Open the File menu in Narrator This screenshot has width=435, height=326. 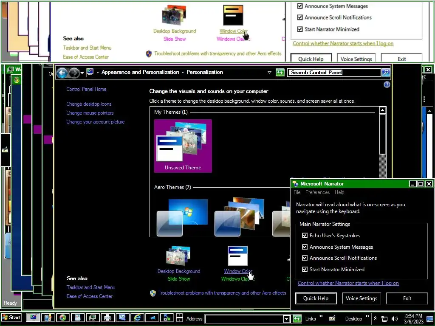click(x=297, y=192)
